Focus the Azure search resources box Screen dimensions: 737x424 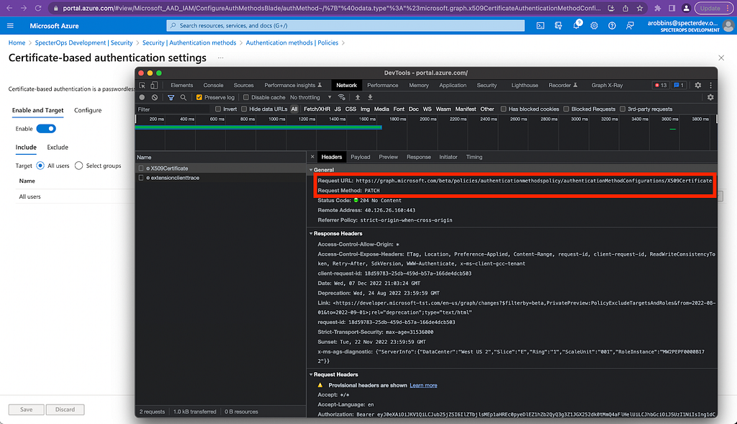[x=345, y=26]
